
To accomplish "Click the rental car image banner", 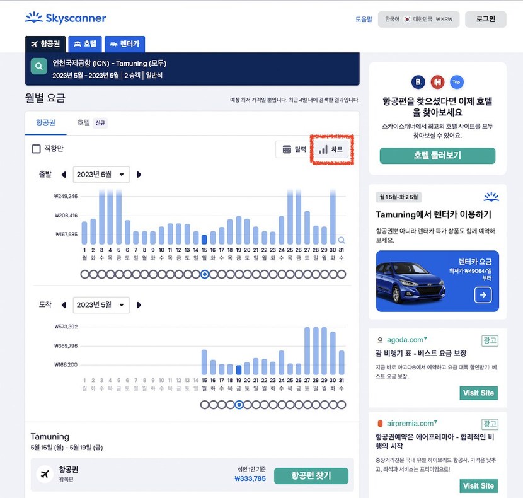I will [x=437, y=281].
